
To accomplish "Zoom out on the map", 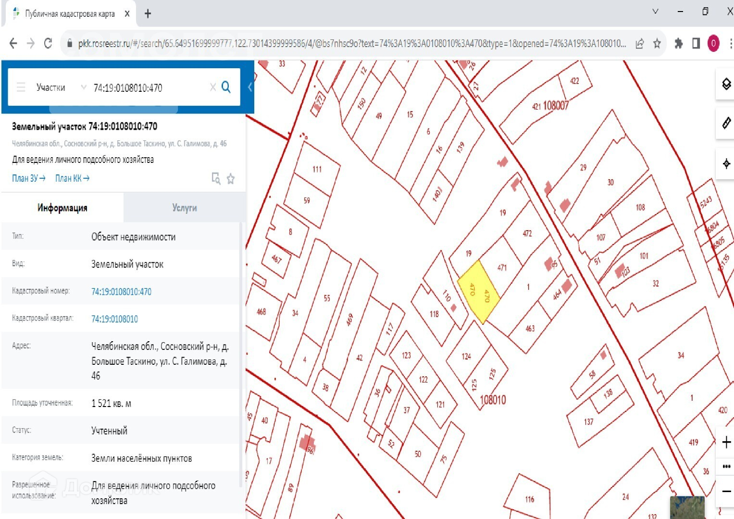I will (726, 491).
